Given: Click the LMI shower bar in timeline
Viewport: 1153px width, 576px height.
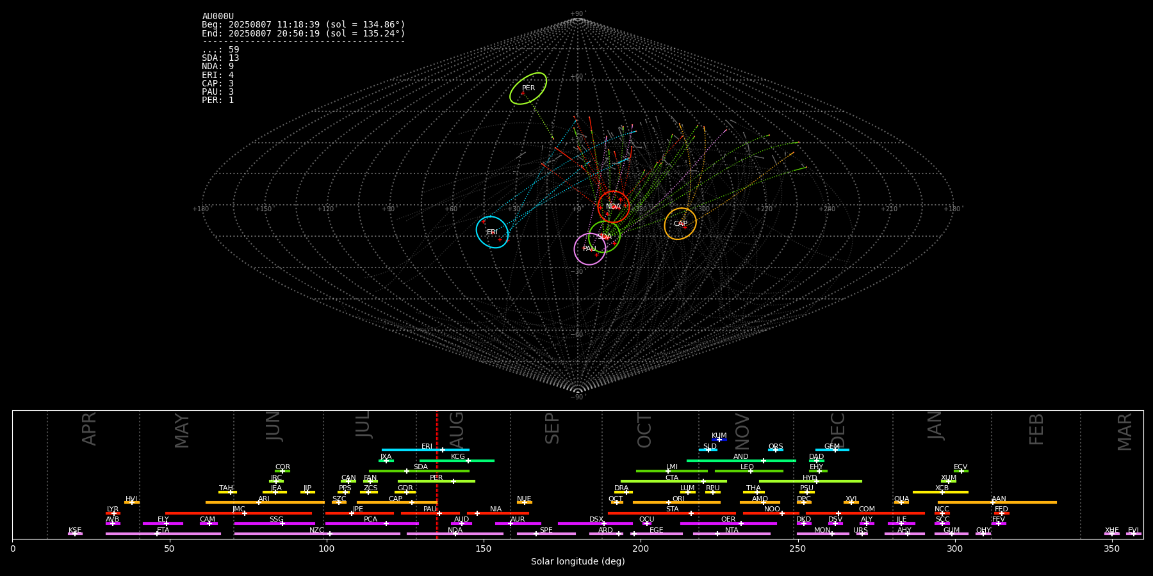Looking at the screenshot, I should click(672, 471).
